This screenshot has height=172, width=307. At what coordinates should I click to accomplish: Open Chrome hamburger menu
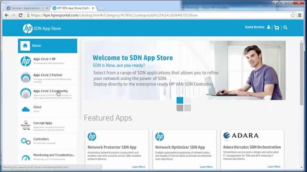299,15
